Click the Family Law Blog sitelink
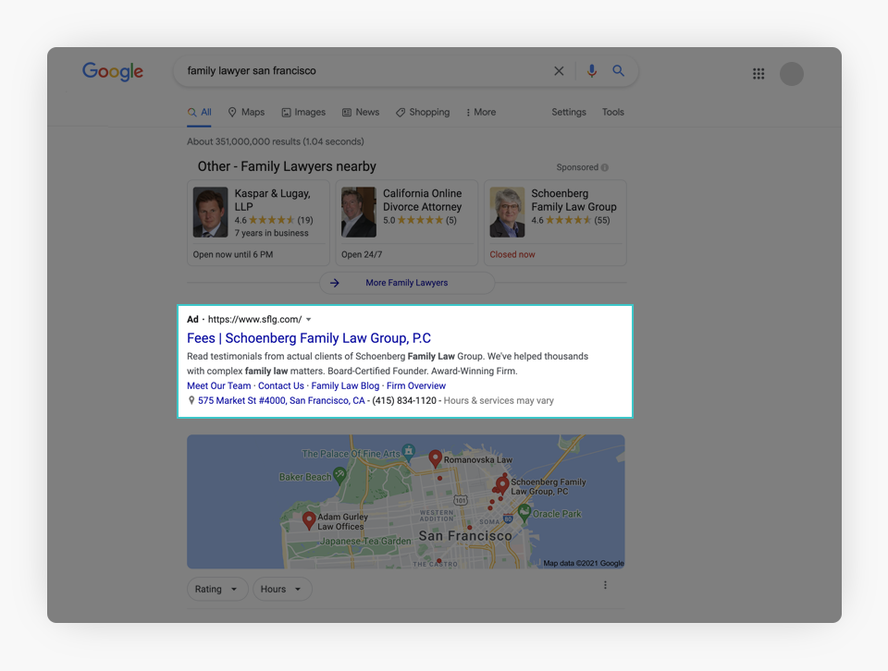 (345, 386)
